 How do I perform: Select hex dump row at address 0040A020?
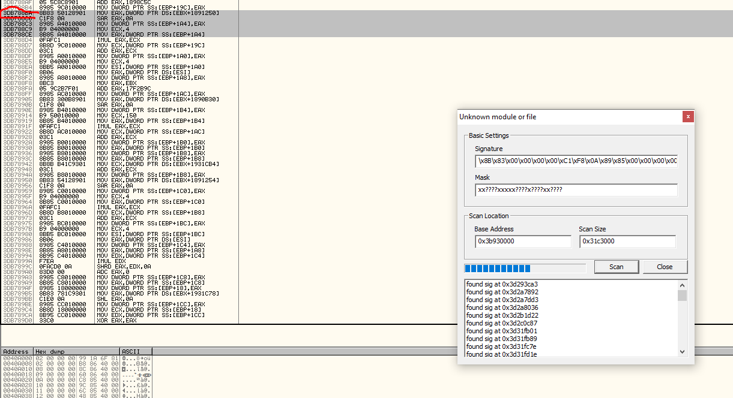pyautogui.click(x=76, y=379)
